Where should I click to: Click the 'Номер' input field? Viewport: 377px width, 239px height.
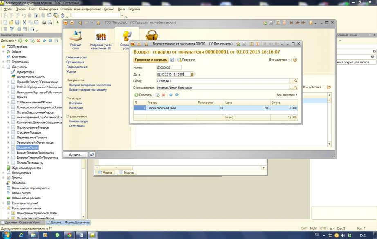coord(169,68)
